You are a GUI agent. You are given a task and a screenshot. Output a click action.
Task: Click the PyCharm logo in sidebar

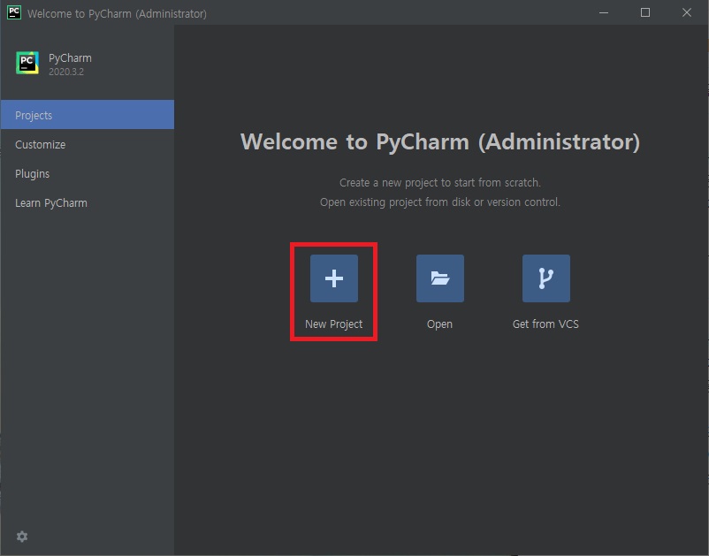click(27, 63)
